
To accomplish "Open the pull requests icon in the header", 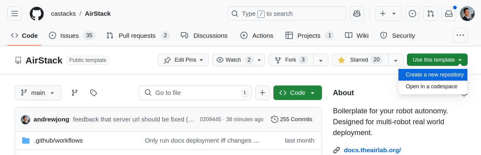I will (430, 14).
